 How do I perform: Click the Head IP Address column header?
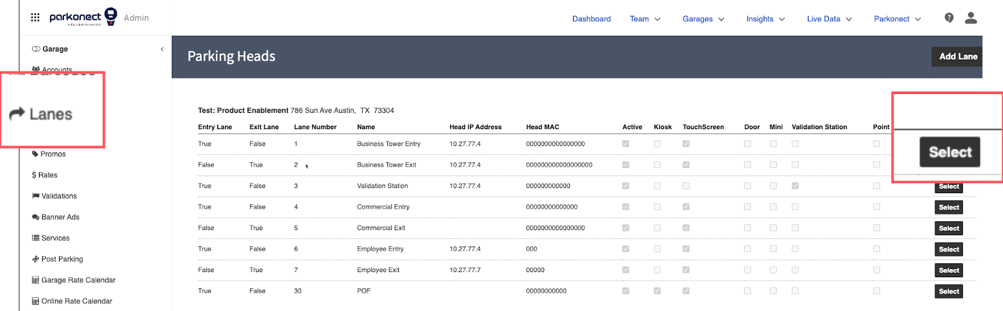point(475,127)
